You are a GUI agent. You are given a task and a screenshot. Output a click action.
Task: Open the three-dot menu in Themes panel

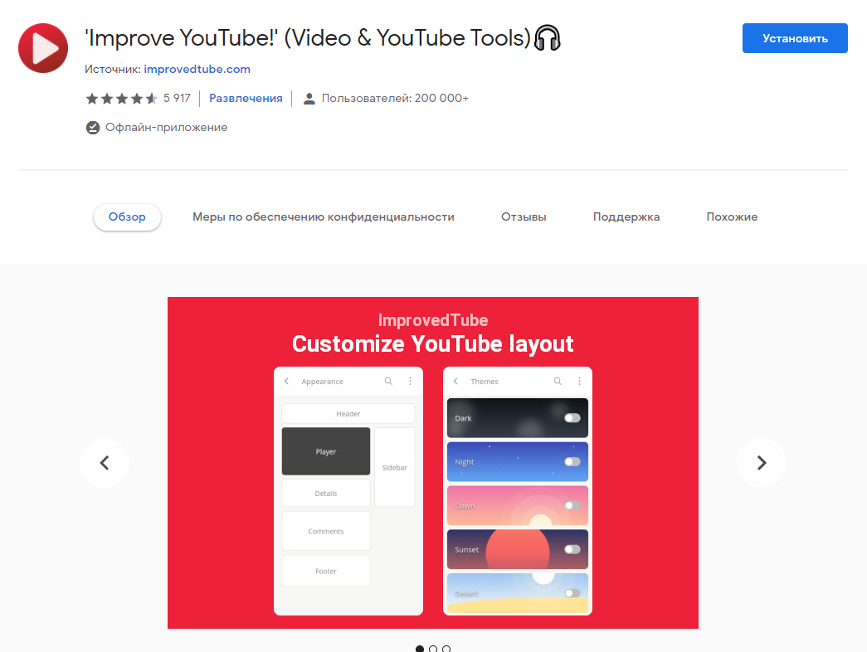click(x=579, y=381)
